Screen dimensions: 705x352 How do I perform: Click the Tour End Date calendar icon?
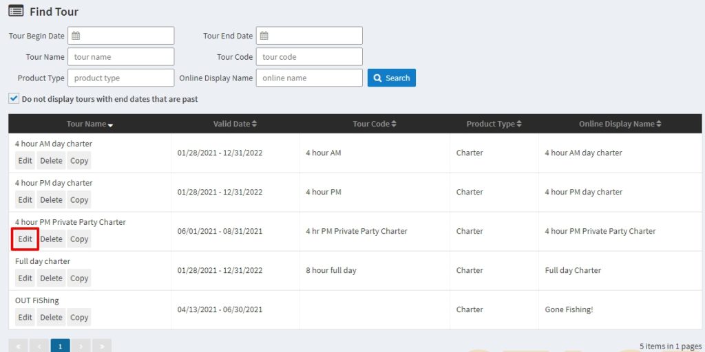(264, 36)
